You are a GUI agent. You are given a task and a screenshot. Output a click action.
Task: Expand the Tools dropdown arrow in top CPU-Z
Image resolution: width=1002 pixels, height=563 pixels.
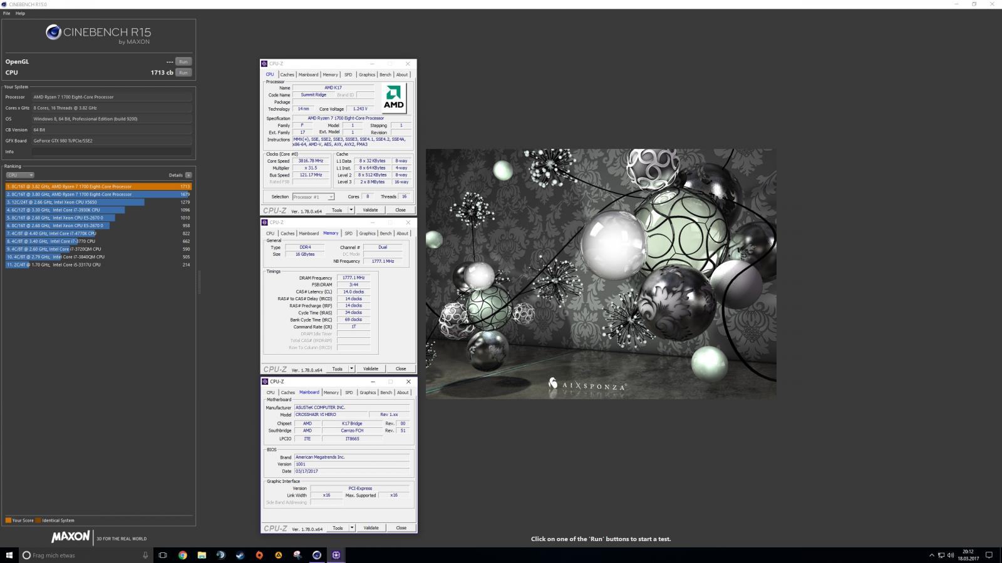click(x=351, y=210)
